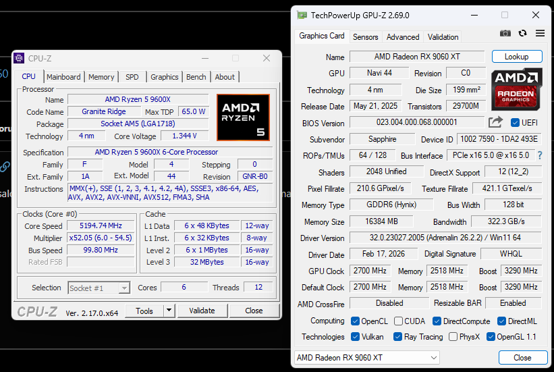This screenshot has width=554, height=372.
Task: Click the AMD Radeon Graphics logo
Action: pyautogui.click(x=516, y=89)
